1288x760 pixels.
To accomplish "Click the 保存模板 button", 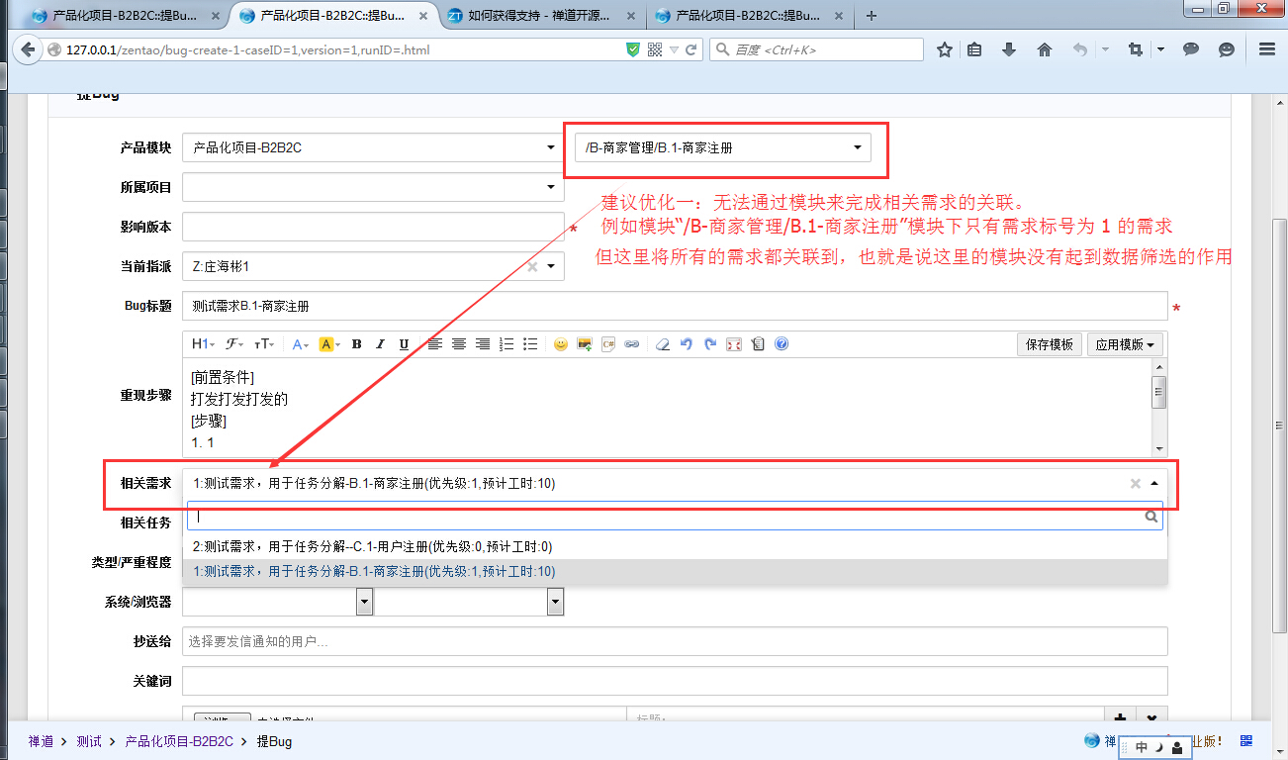I will 1050,344.
